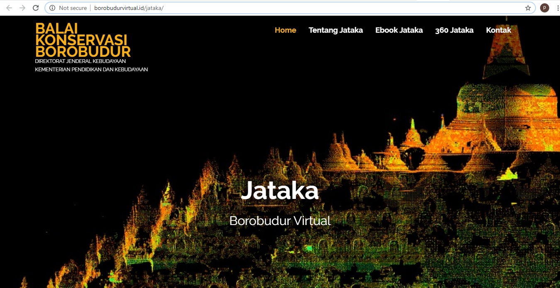
Task: Open Chrome three-dot menu
Action: (558, 8)
